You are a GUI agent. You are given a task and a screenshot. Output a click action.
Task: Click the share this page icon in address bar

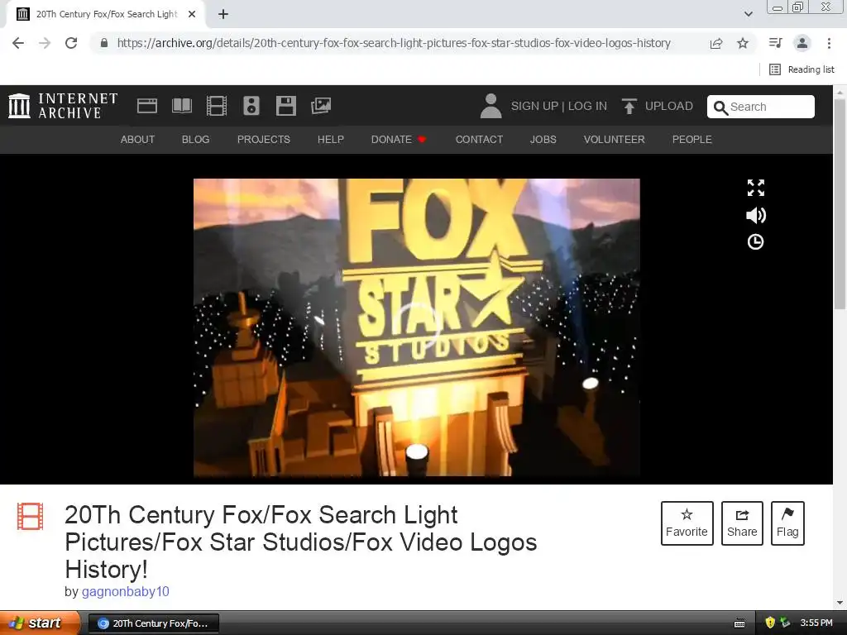(716, 43)
